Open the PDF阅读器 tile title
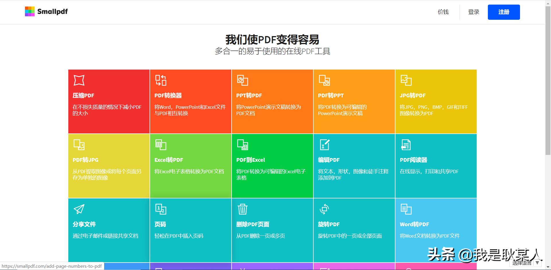The height and width of the screenshot is (270, 551). tap(414, 160)
